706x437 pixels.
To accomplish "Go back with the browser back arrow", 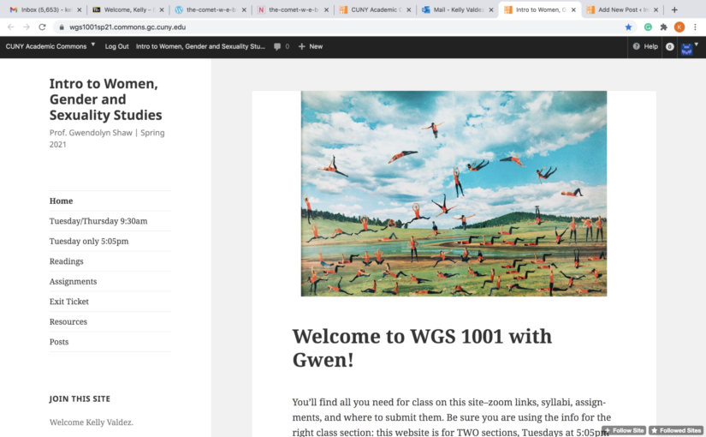I will [11, 27].
